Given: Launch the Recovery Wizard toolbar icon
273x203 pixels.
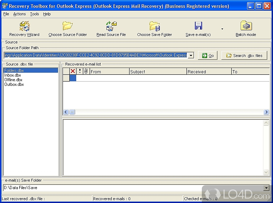Looking at the screenshot, I should pyautogui.click(x=24, y=26).
